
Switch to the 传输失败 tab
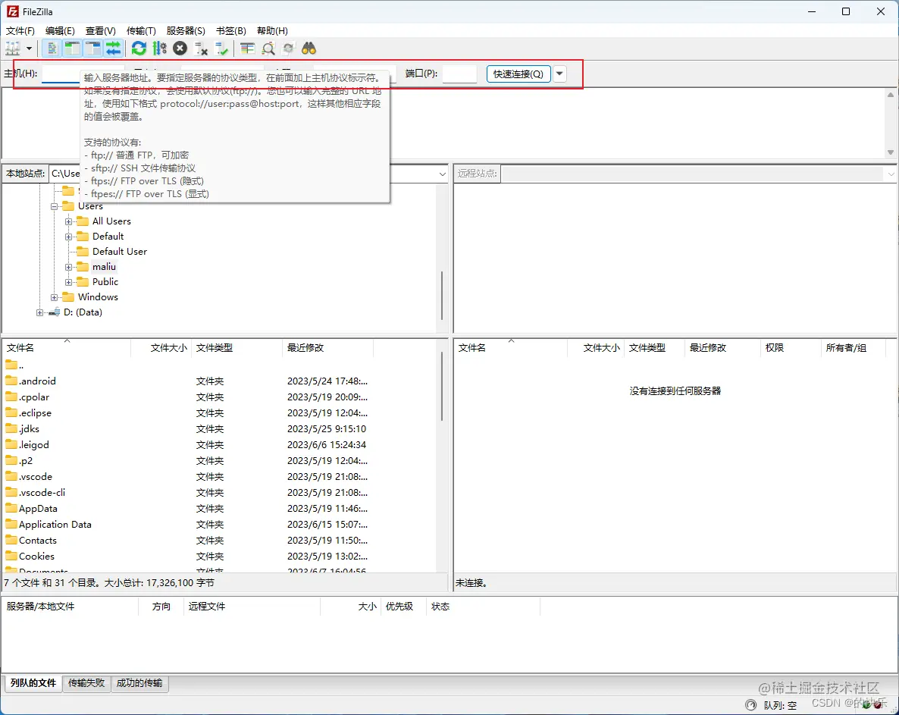coord(86,683)
